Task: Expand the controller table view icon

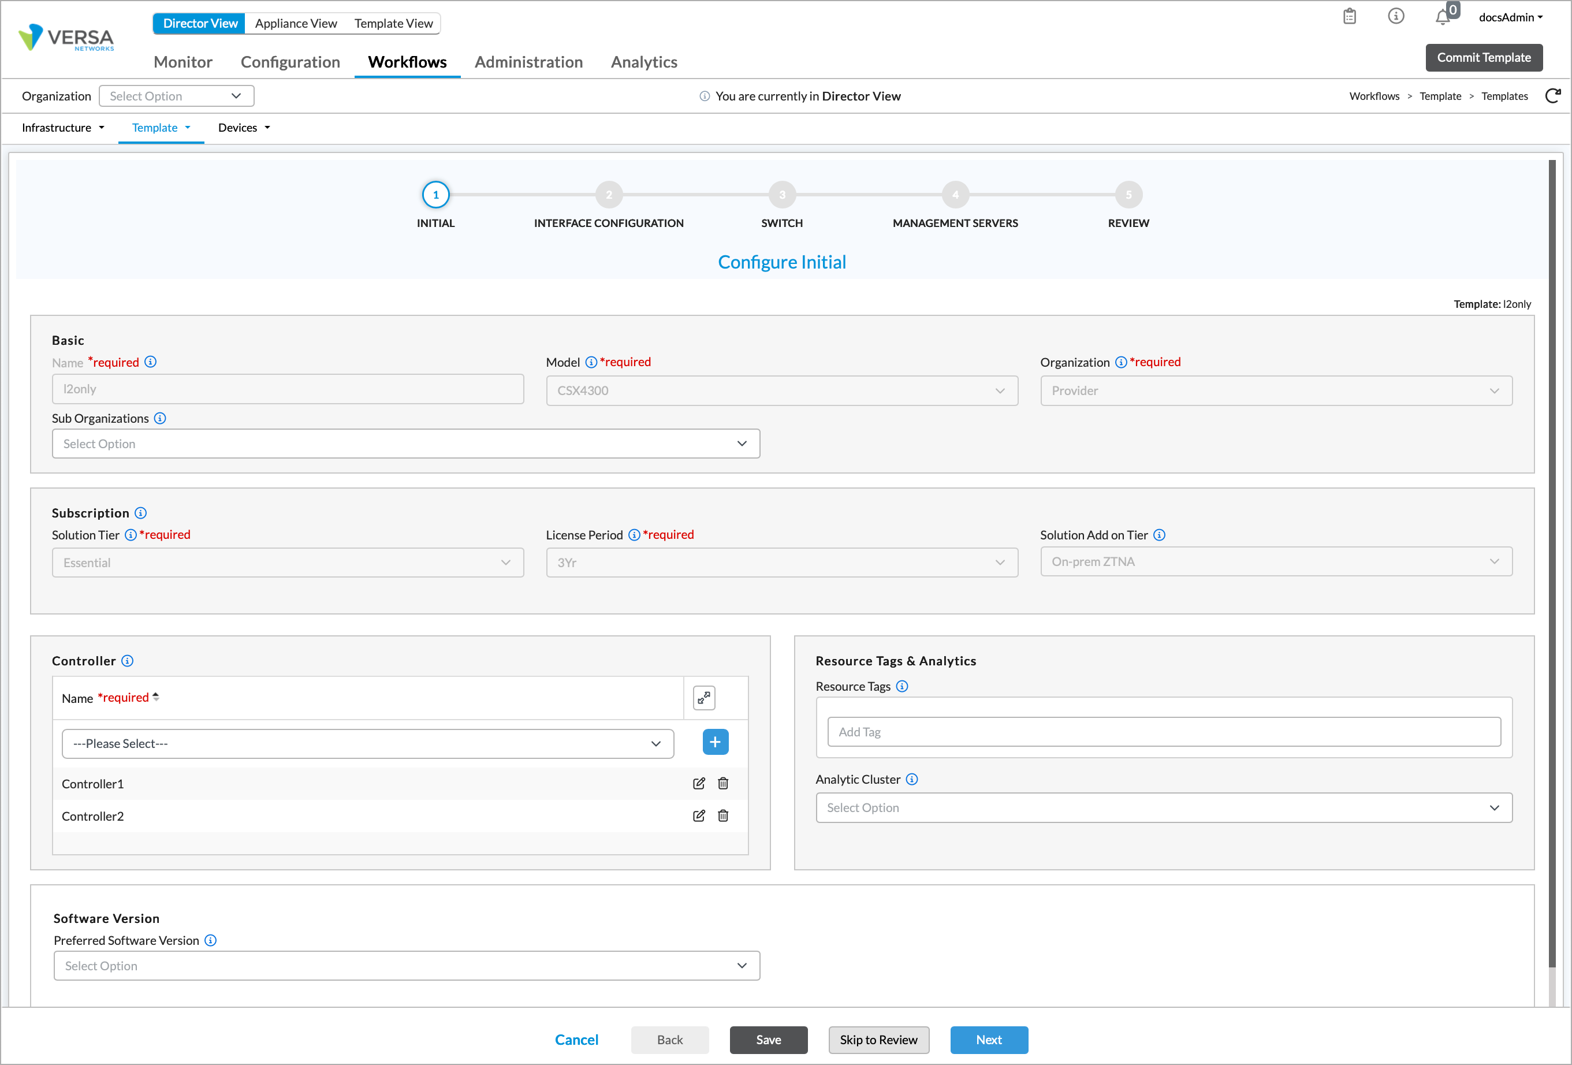Action: [x=704, y=698]
